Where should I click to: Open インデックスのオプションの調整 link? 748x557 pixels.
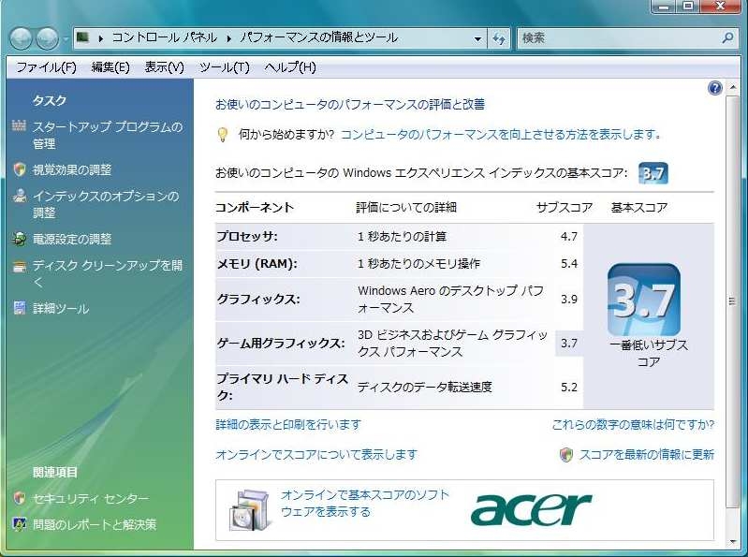pyautogui.click(x=106, y=204)
